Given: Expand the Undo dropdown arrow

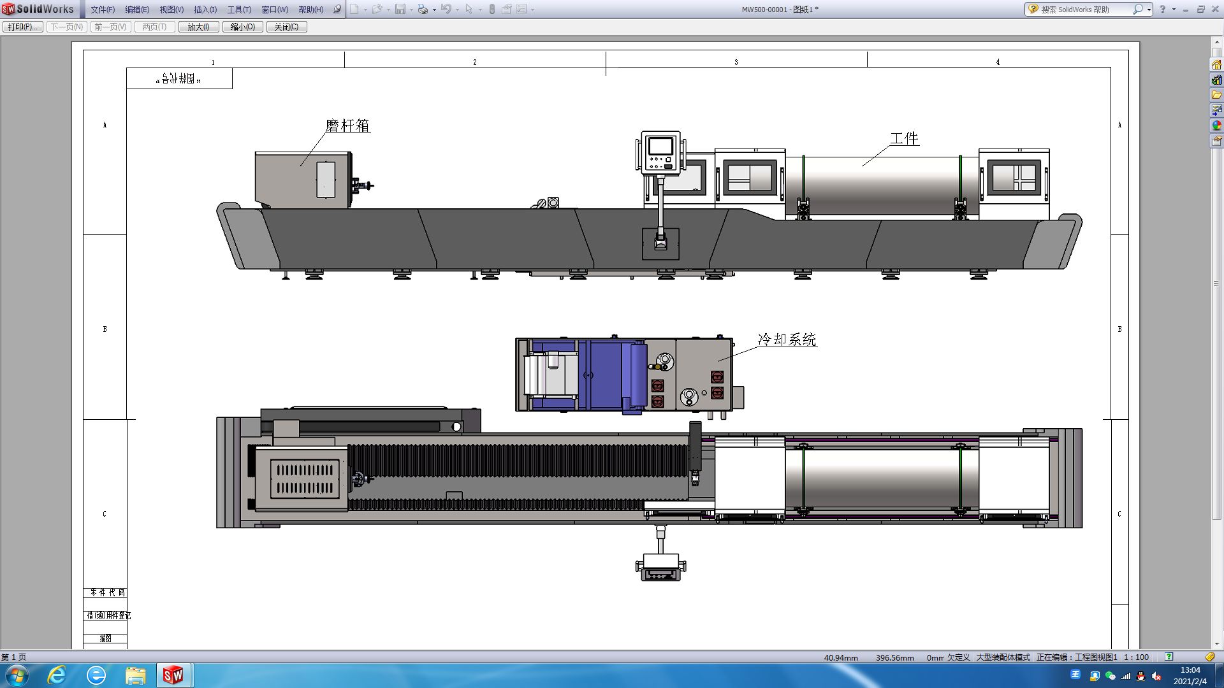Looking at the screenshot, I should [457, 10].
